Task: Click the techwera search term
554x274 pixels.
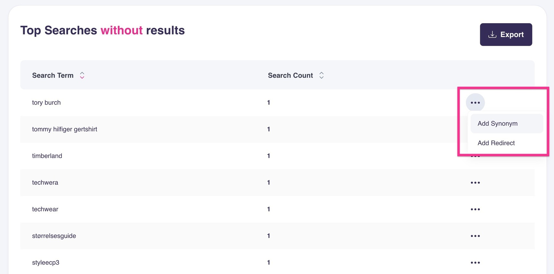Action: pyautogui.click(x=45, y=183)
